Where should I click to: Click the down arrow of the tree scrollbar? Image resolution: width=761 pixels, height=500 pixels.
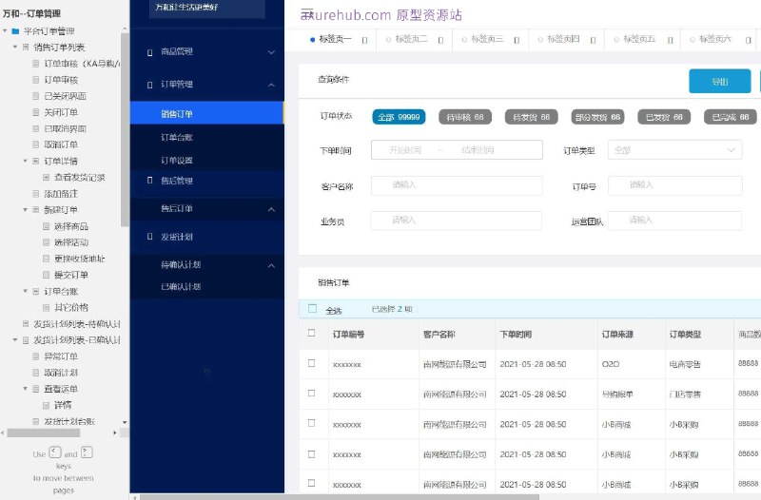pos(125,422)
